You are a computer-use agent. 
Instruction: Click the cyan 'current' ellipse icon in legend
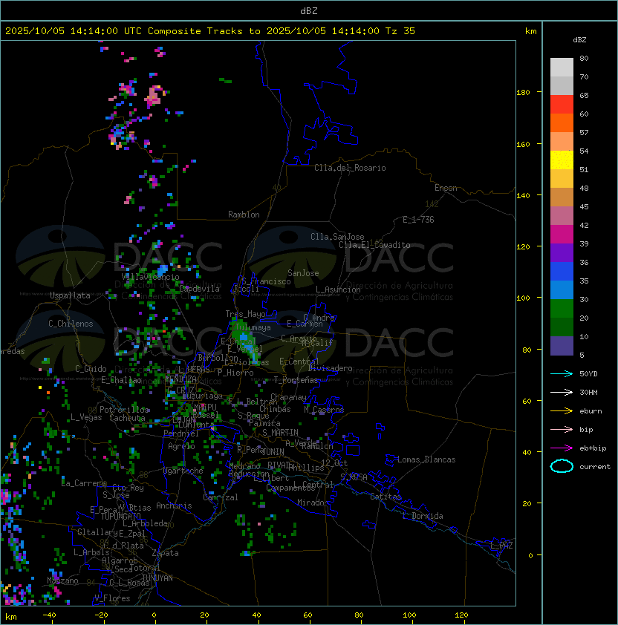[x=562, y=466]
